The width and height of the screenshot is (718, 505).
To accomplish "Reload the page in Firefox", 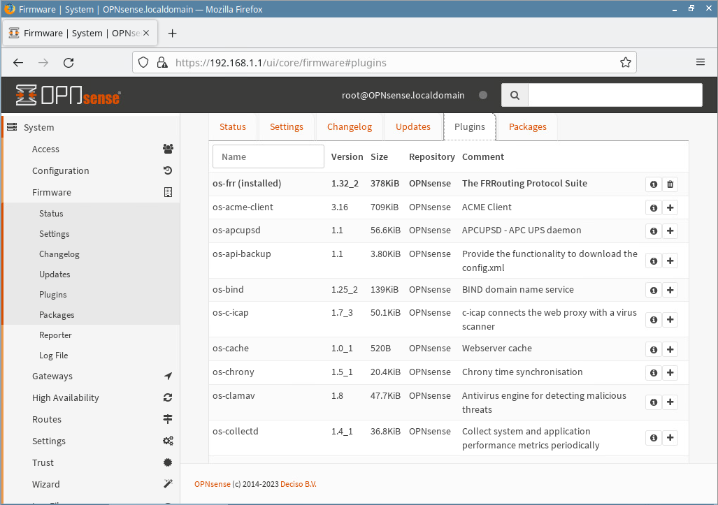I will [69, 62].
